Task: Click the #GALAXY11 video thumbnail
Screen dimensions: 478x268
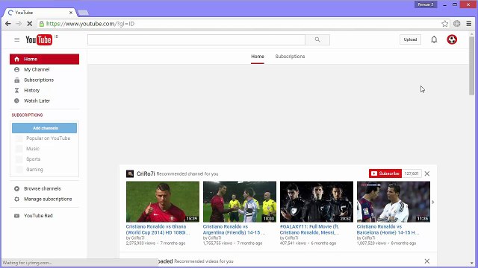Action: point(317,202)
